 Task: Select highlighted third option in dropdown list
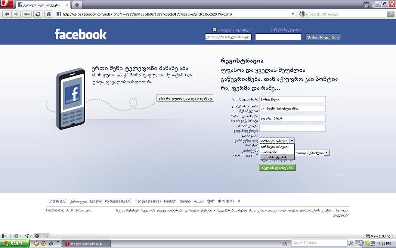pyautogui.click(x=277, y=157)
